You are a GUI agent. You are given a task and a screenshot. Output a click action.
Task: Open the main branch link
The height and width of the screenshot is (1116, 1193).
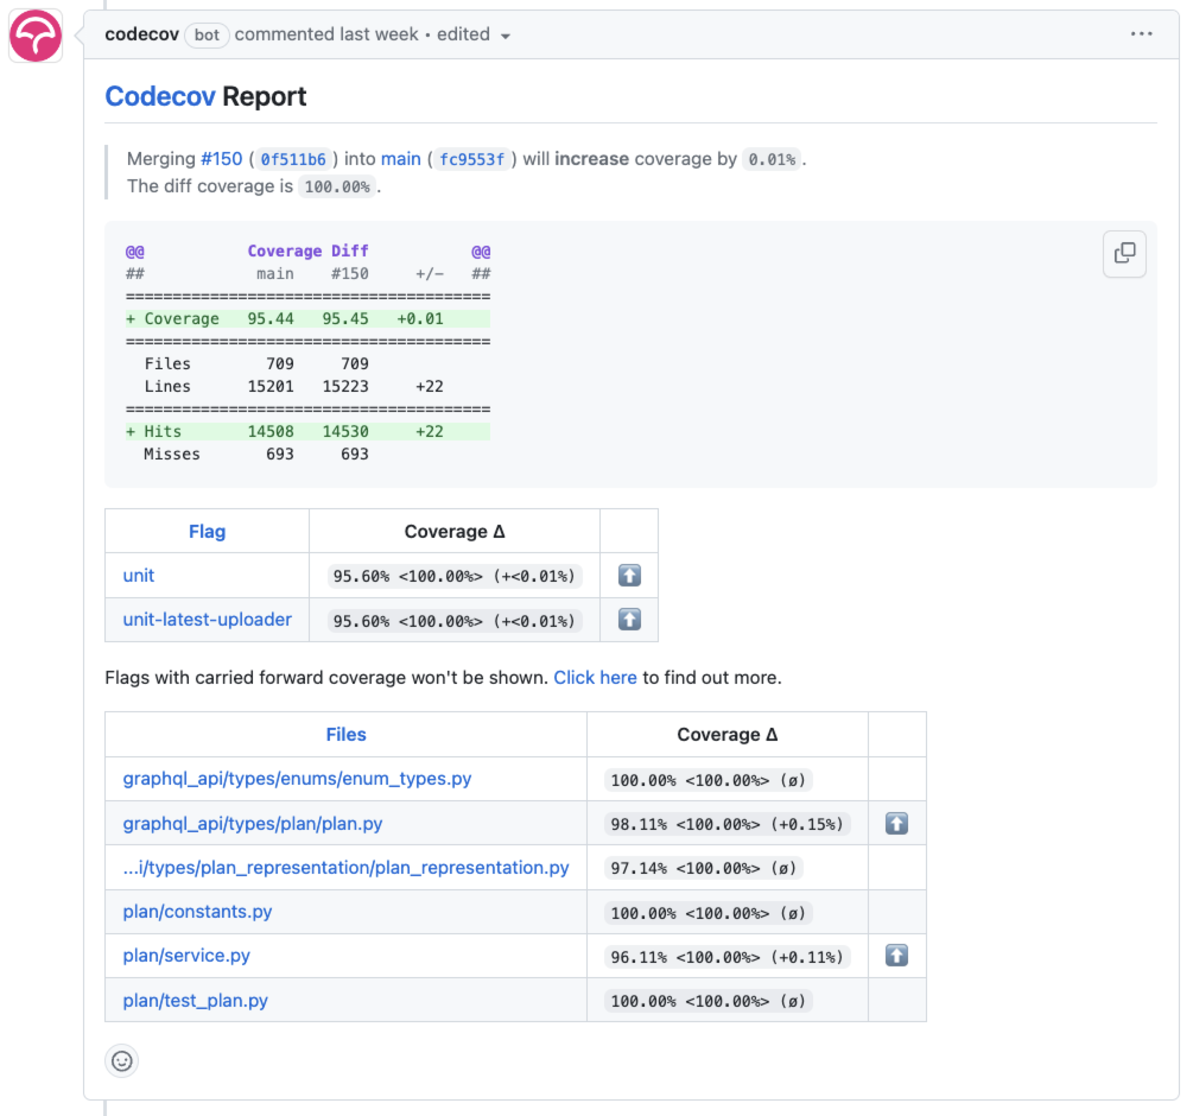tap(401, 158)
